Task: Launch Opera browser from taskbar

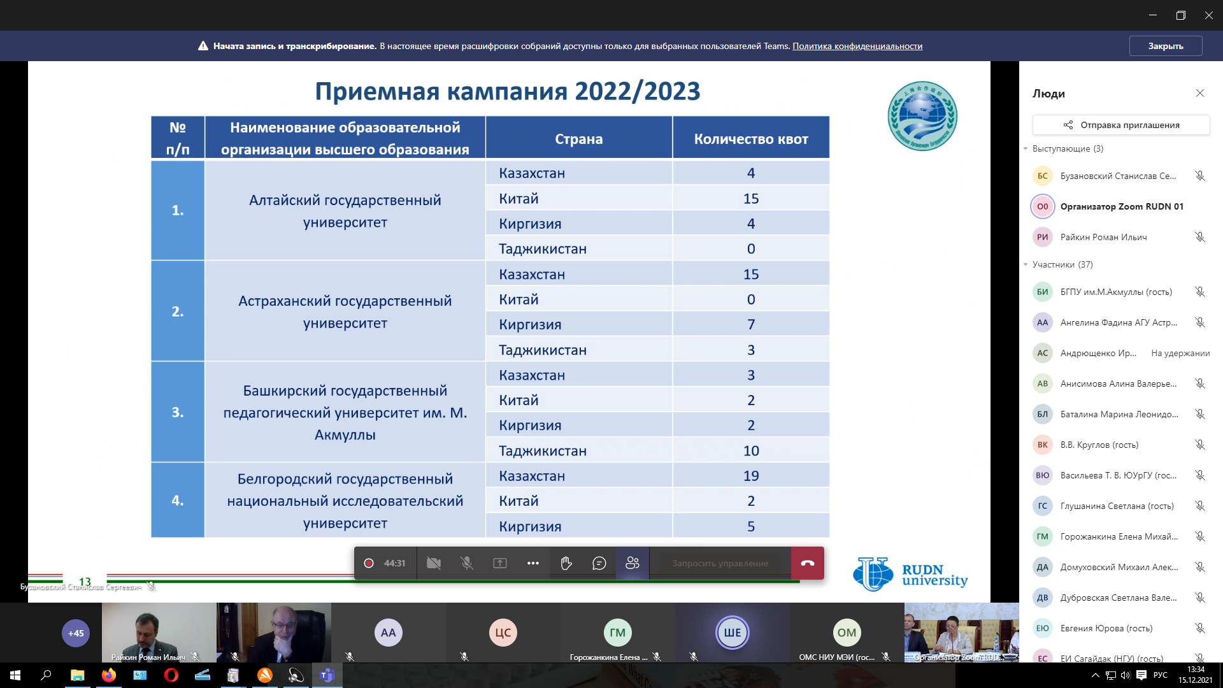Action: [x=171, y=675]
